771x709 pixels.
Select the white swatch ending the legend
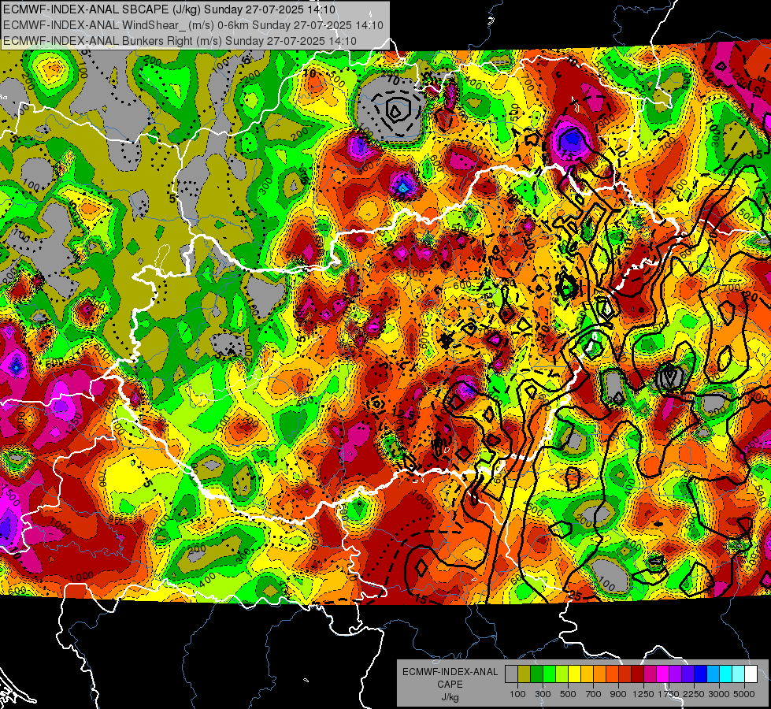point(751,674)
